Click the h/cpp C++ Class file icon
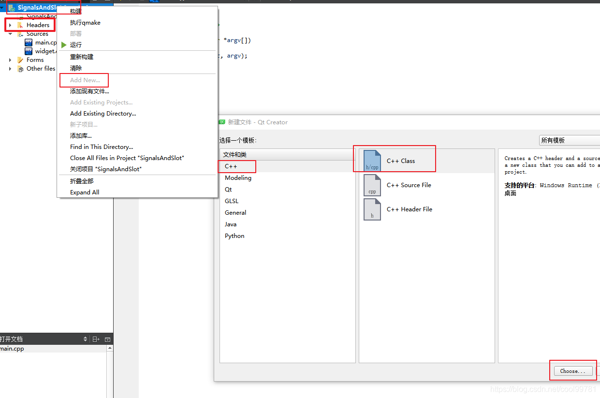600x398 pixels. tap(372, 161)
